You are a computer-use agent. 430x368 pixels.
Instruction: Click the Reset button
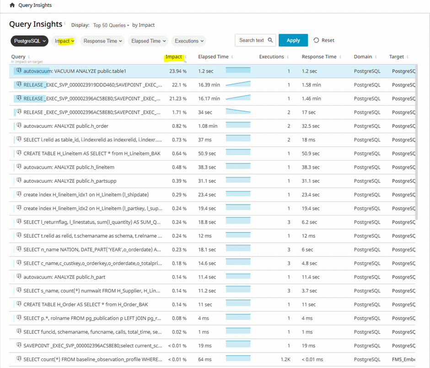[324, 40]
